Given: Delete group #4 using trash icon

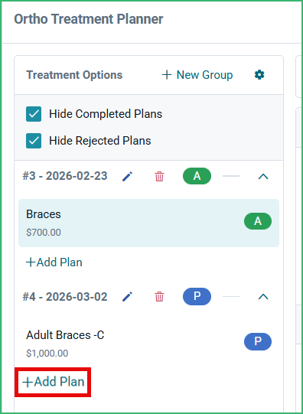Looking at the screenshot, I should pyautogui.click(x=159, y=297).
